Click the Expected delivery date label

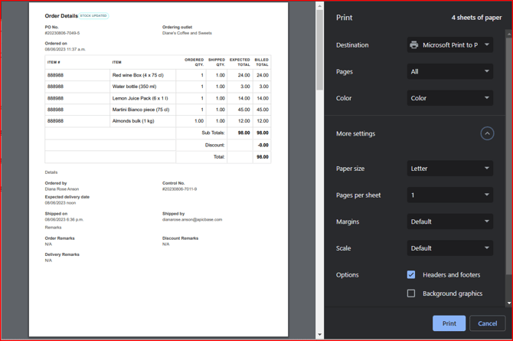(x=67, y=197)
